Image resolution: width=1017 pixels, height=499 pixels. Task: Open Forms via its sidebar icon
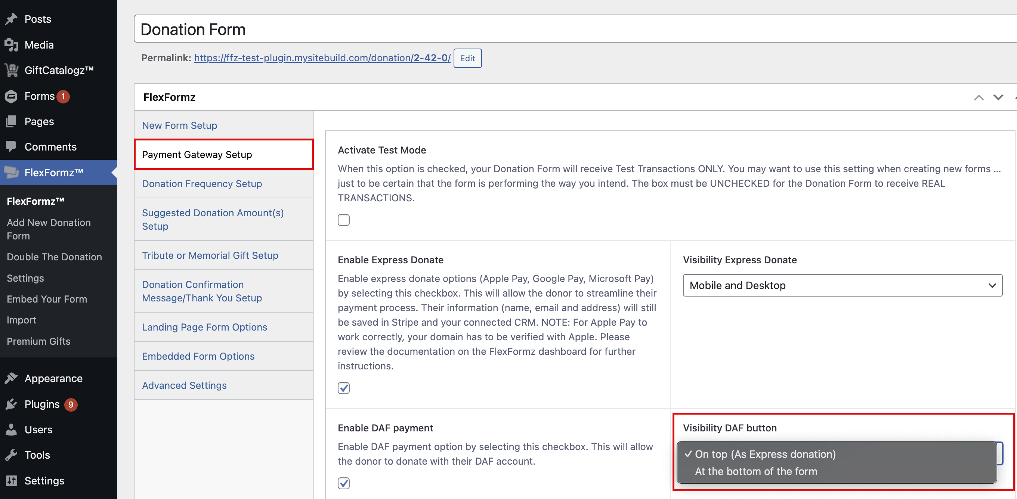point(12,96)
